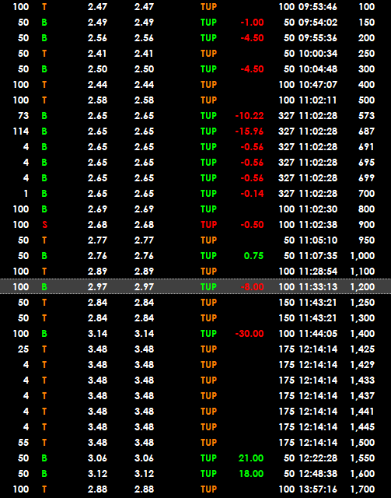Click the 0.75 profit value
The width and height of the screenshot is (391, 498).
tap(253, 256)
